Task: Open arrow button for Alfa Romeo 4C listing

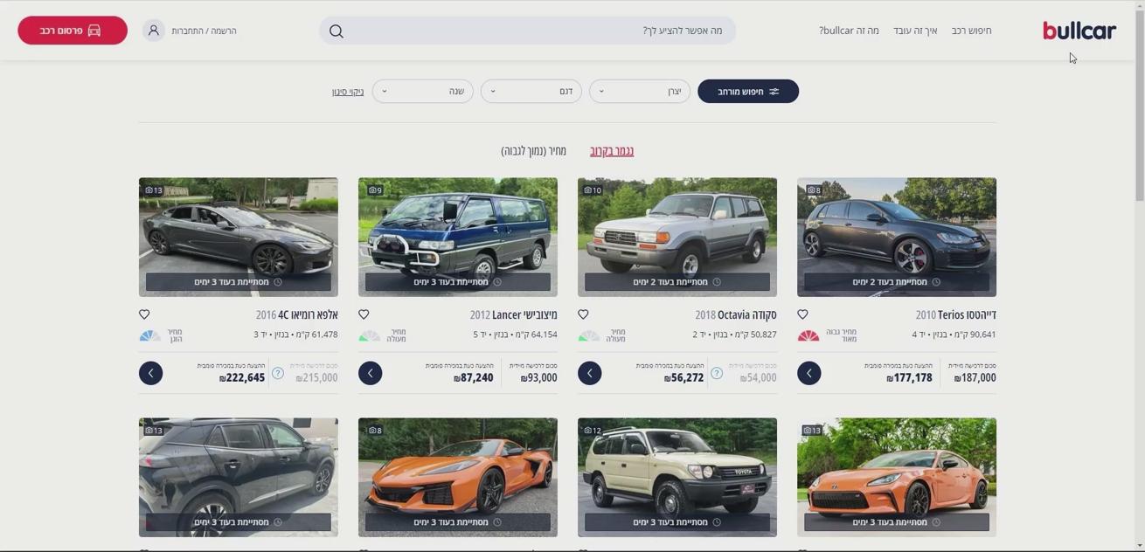Action: [150, 374]
